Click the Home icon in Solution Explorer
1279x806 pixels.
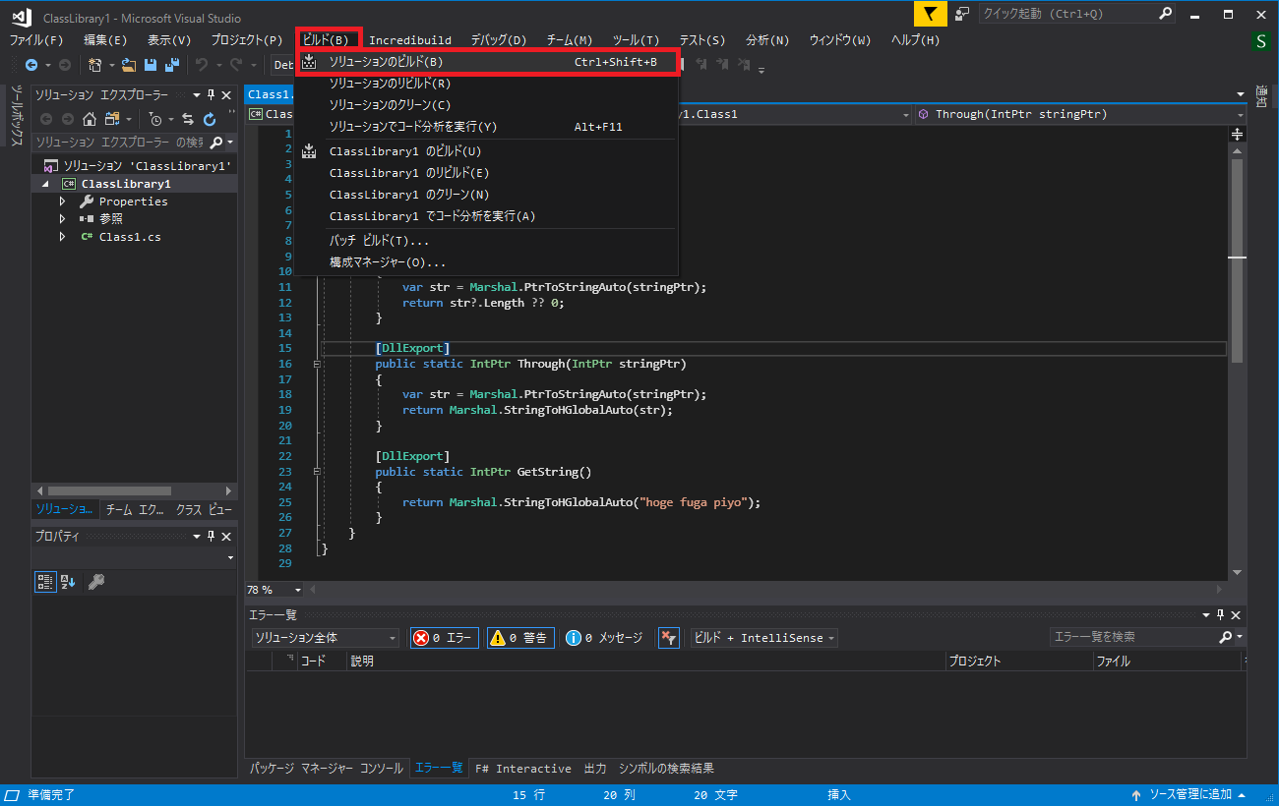[x=91, y=118]
